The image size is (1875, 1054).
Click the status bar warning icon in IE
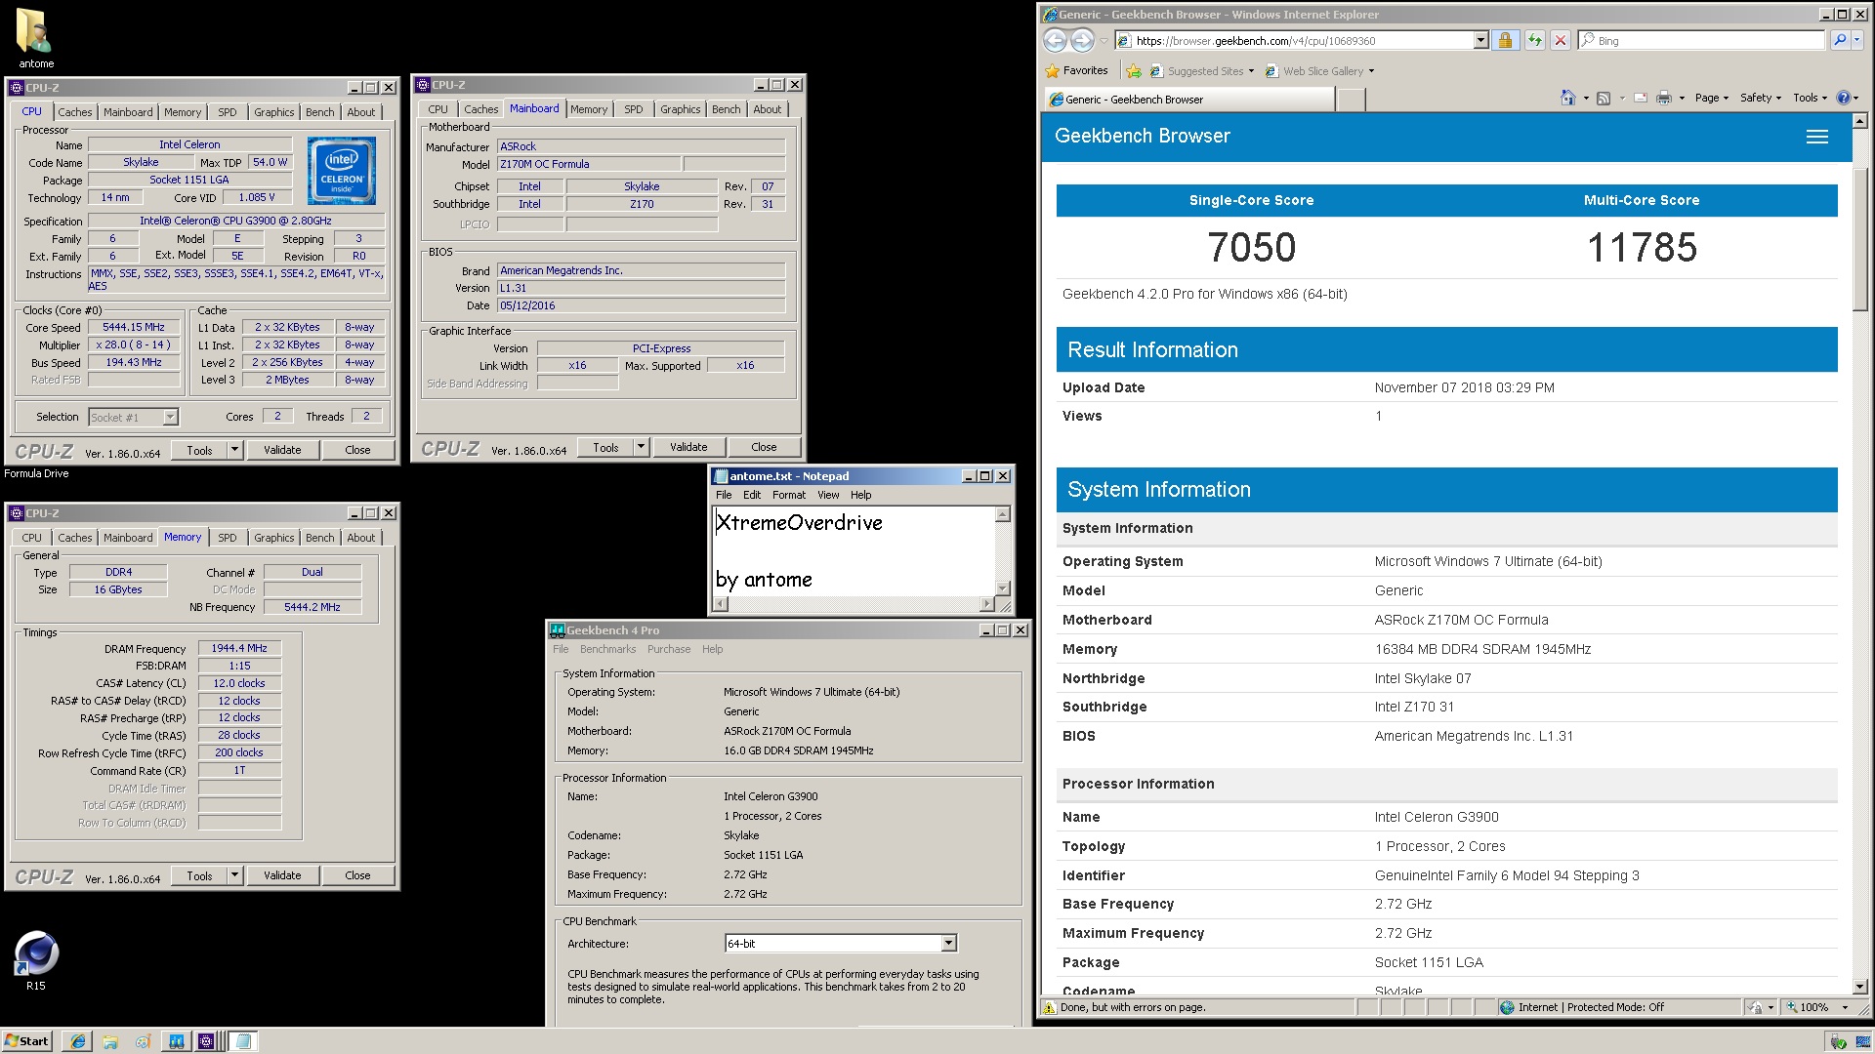coord(1049,1007)
